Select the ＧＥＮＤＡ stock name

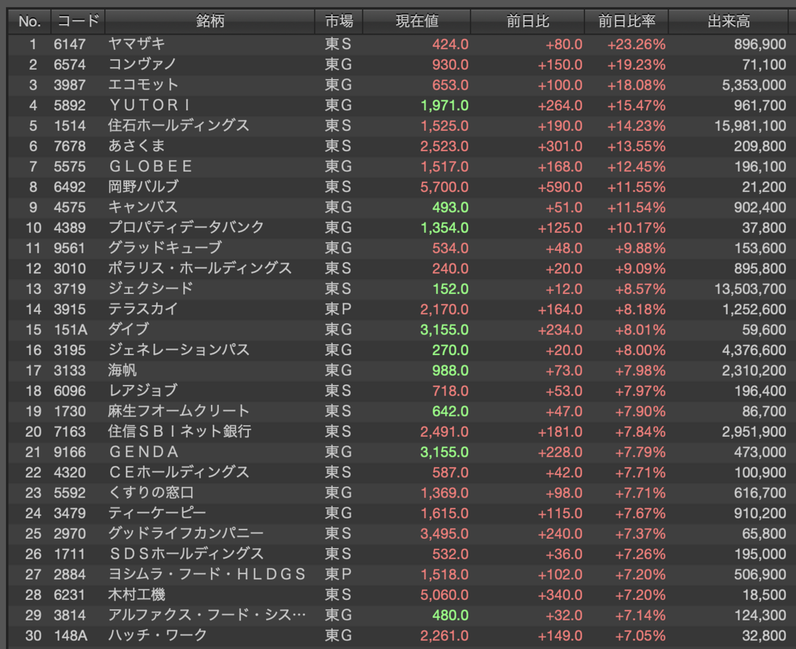(x=144, y=452)
